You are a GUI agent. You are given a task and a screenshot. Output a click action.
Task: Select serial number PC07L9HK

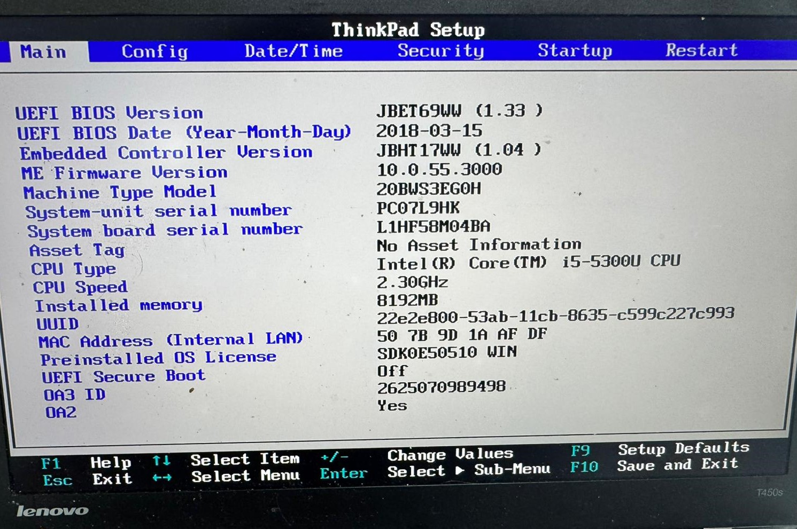(418, 208)
